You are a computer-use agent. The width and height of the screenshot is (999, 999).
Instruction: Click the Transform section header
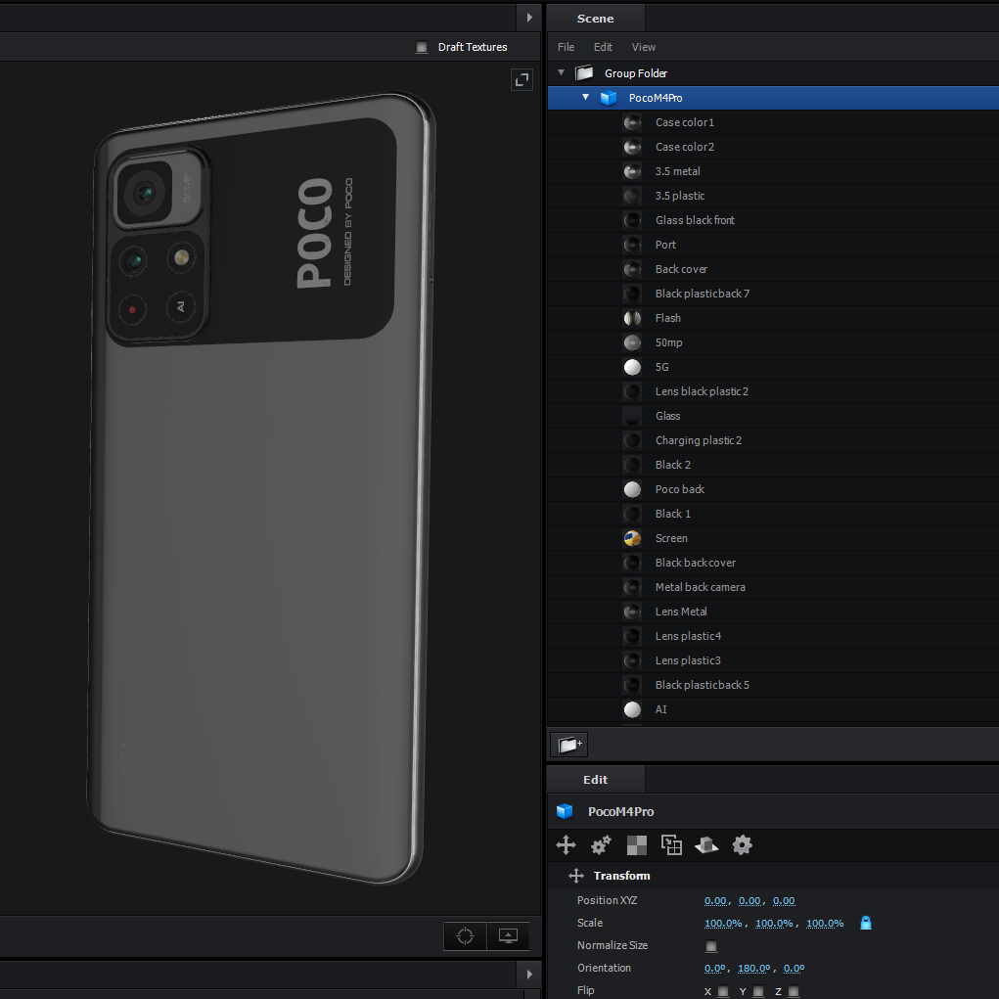click(x=622, y=876)
